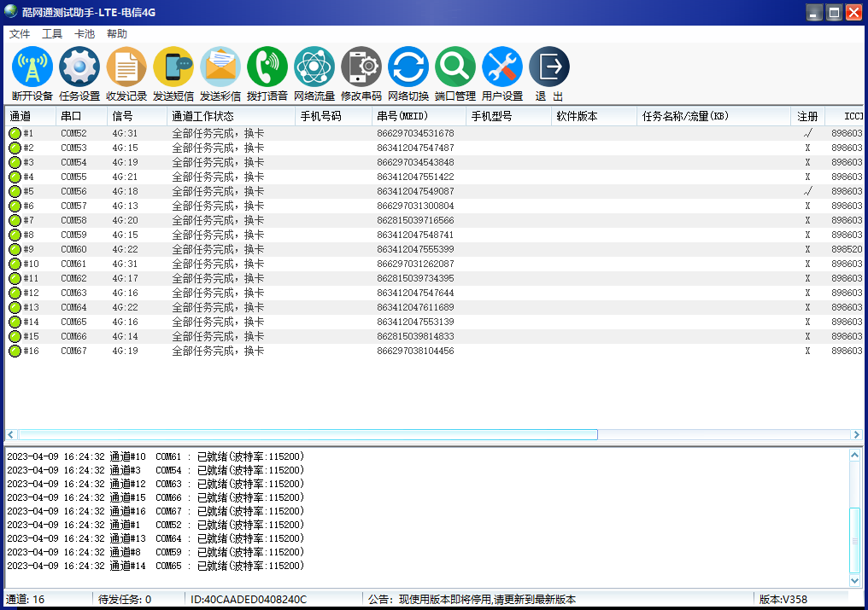Click registered check mark in row #5
The width and height of the screenshot is (868, 610).
click(x=807, y=191)
